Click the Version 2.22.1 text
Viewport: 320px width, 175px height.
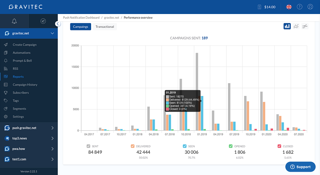click(x=29, y=171)
